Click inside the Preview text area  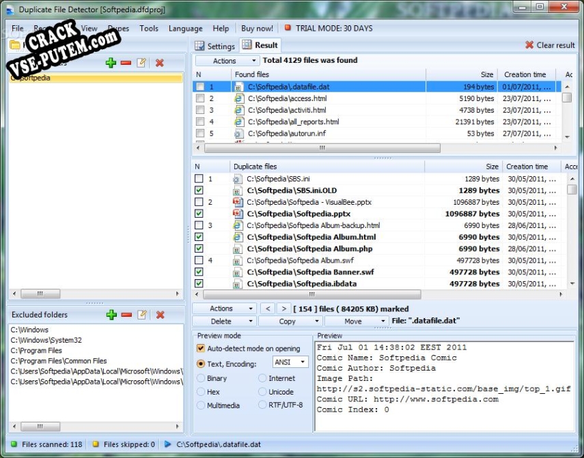pos(445,386)
